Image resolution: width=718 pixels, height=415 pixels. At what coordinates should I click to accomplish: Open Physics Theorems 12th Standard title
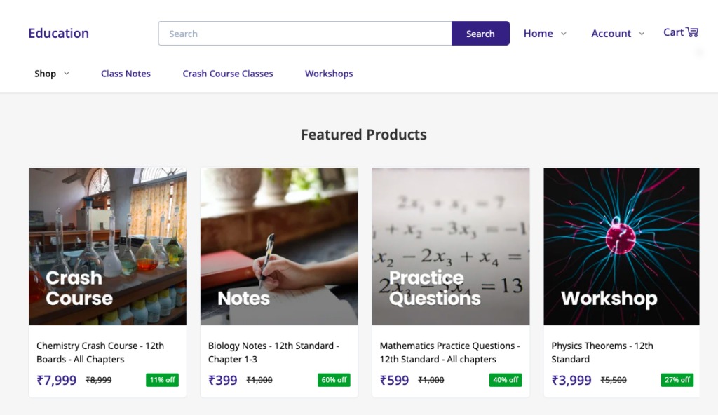point(602,353)
